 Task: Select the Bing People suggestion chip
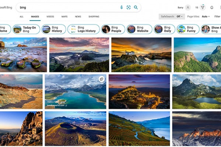(113, 29)
